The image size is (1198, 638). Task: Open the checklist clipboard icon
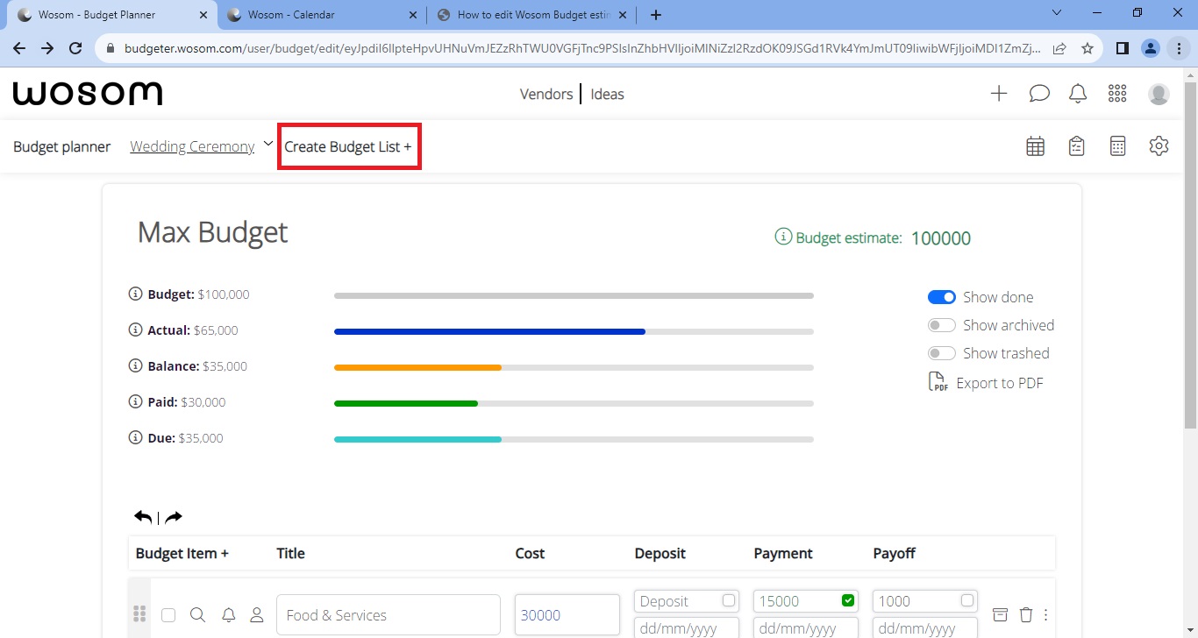point(1077,146)
